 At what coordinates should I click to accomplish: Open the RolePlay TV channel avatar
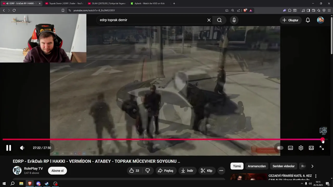click(x=17, y=170)
